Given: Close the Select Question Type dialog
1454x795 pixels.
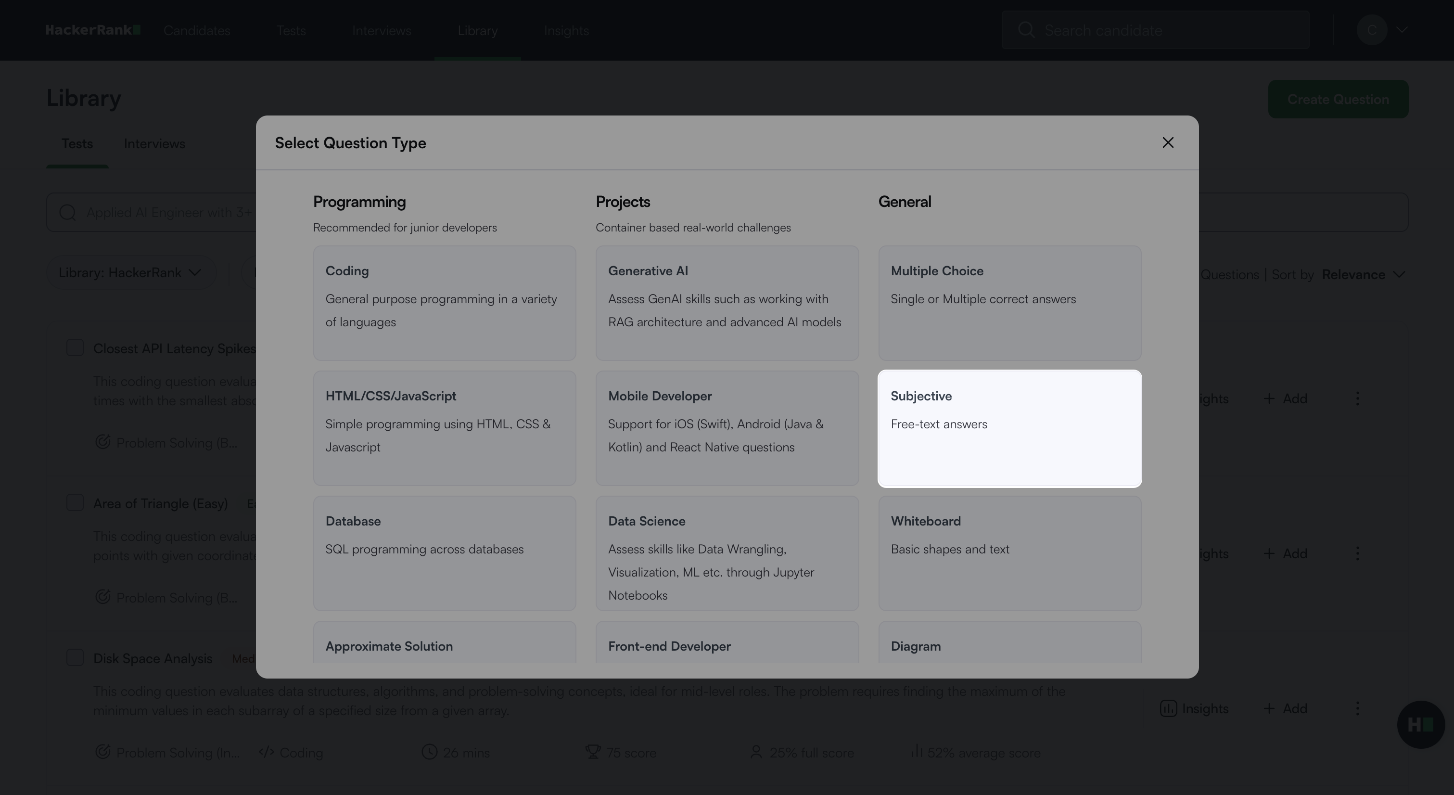Looking at the screenshot, I should [1168, 143].
